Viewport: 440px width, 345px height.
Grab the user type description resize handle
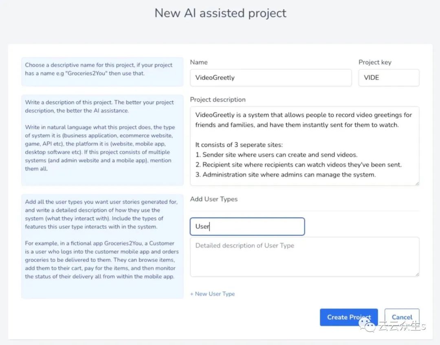[x=417, y=274]
